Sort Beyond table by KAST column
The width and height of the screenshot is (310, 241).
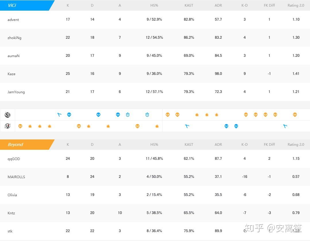click(189, 145)
